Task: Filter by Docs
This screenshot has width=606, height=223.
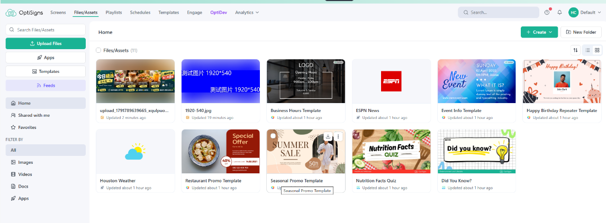Action: 46,187
